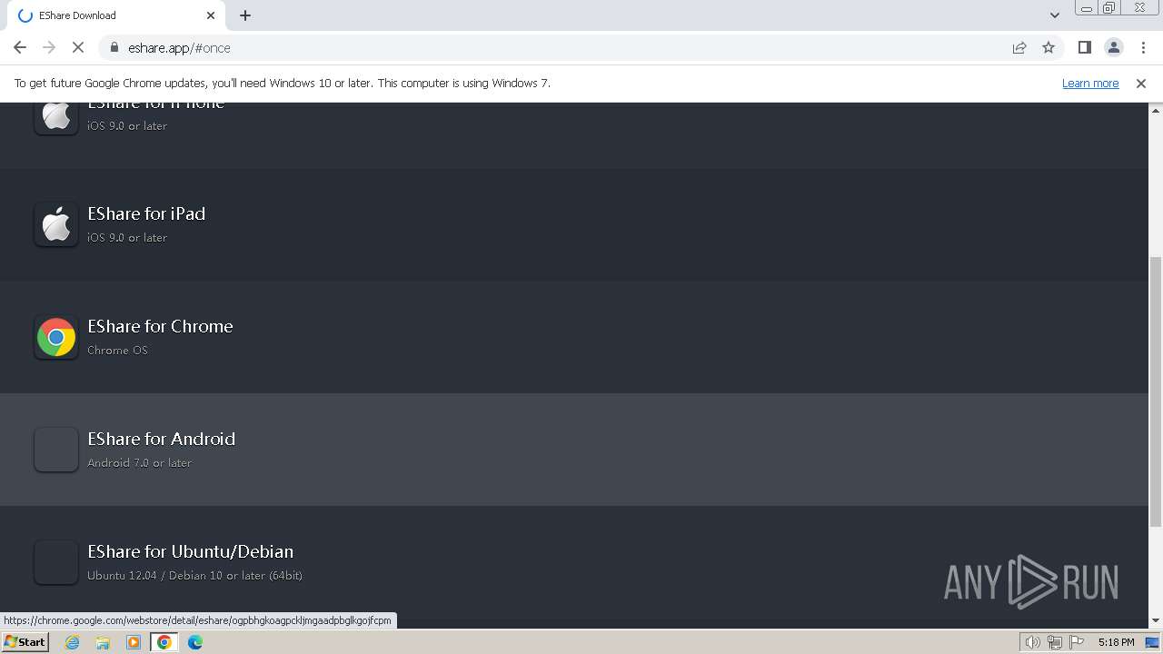Dismiss the Chrome update notification bar
The height and width of the screenshot is (654, 1163).
(1141, 83)
